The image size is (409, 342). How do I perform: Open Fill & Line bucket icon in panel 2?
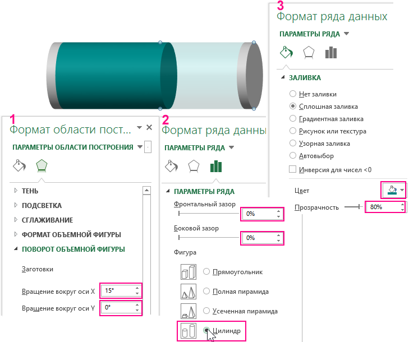171,167
